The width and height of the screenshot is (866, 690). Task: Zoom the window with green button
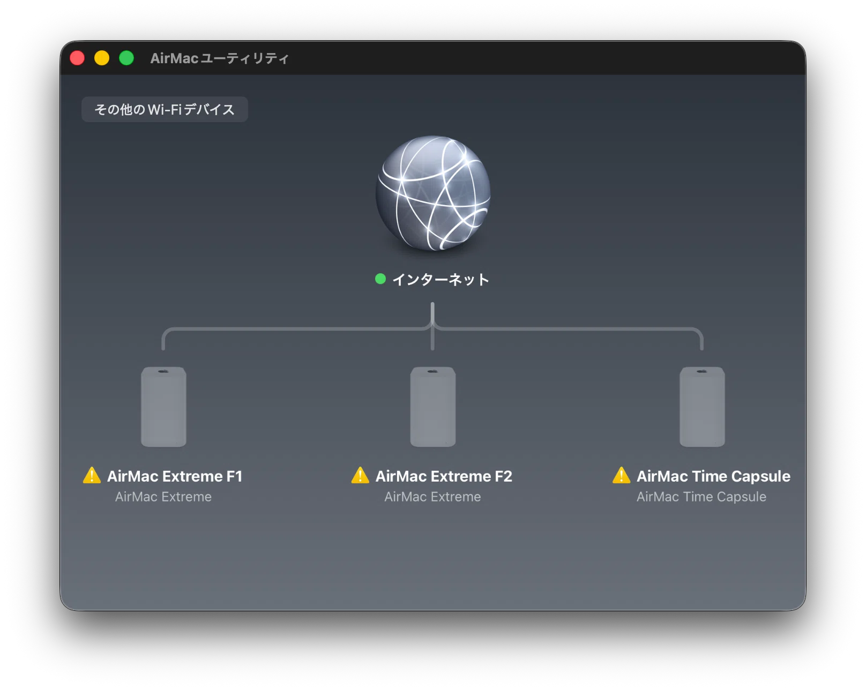click(126, 58)
